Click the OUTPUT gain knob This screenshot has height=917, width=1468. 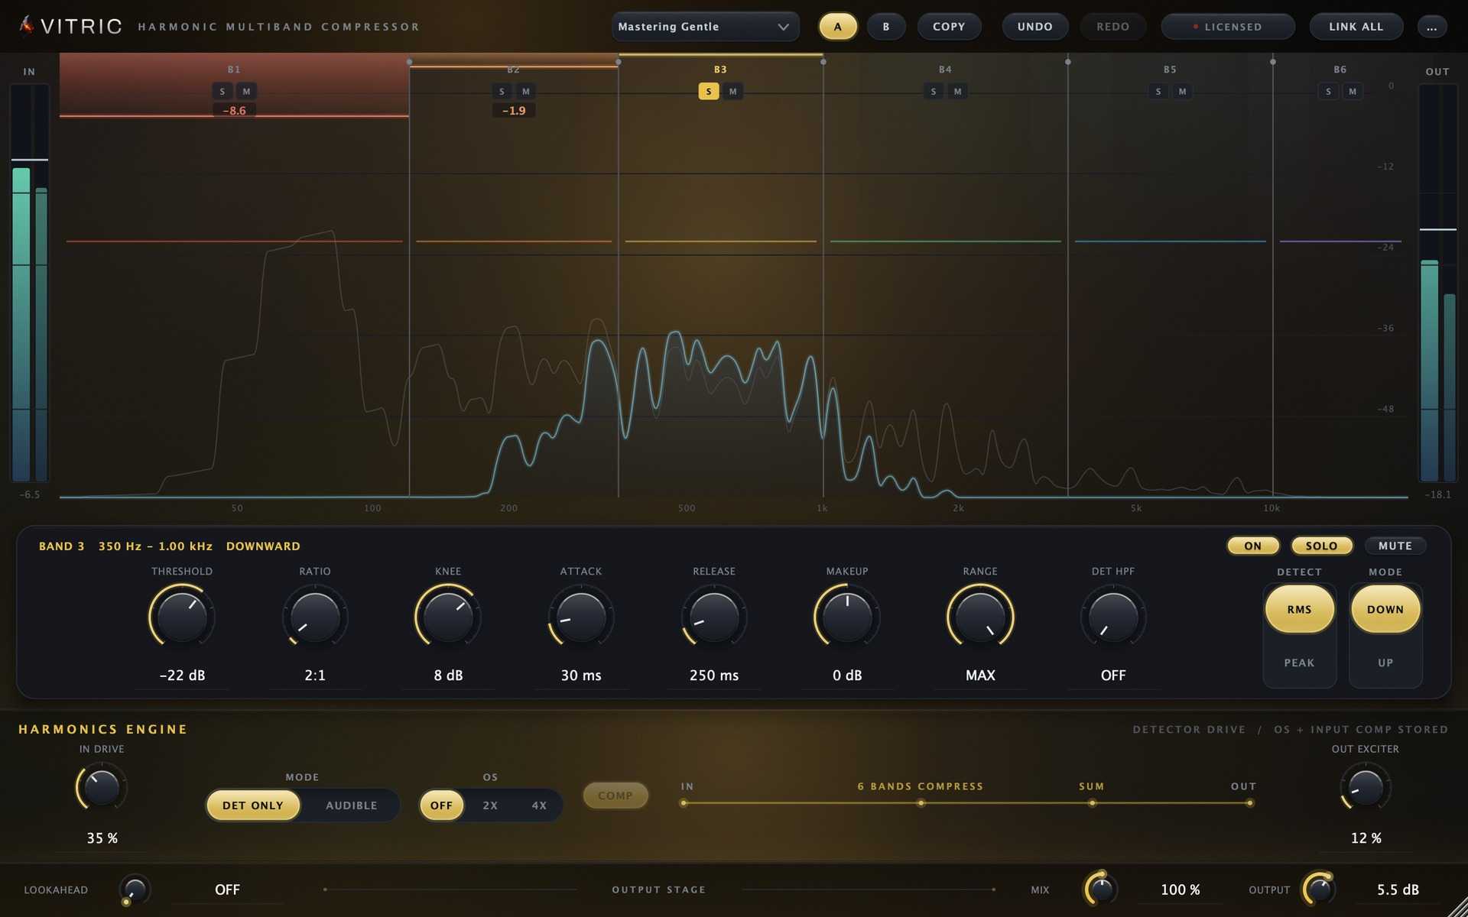click(1319, 889)
